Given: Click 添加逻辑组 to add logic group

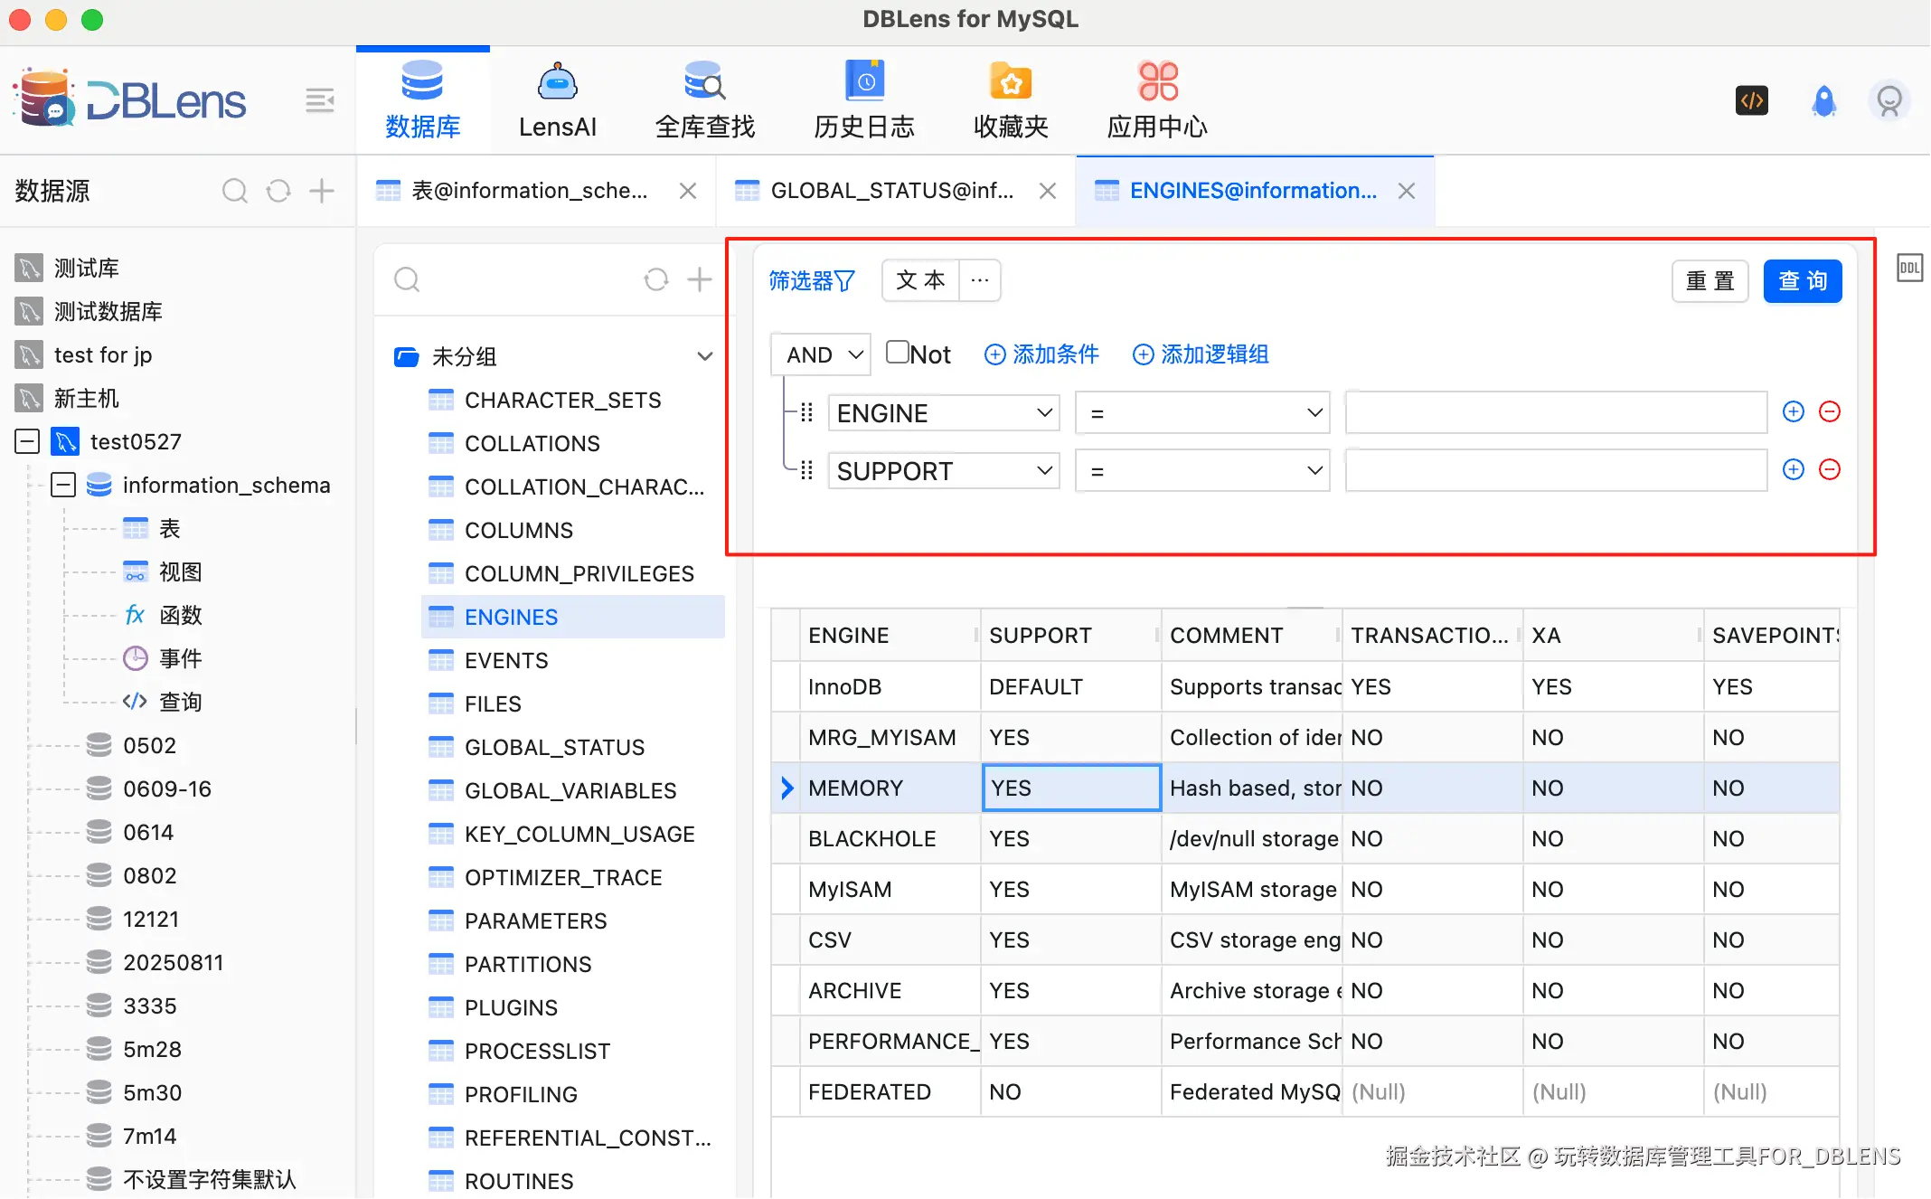Looking at the screenshot, I should click(x=1201, y=354).
